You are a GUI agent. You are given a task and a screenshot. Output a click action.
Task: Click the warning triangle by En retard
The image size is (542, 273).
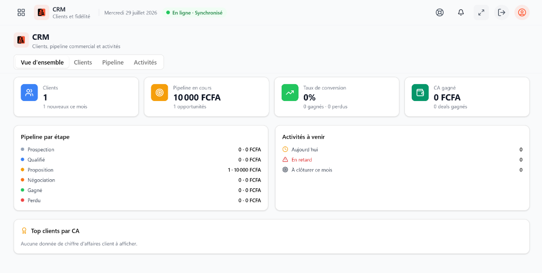click(285, 160)
